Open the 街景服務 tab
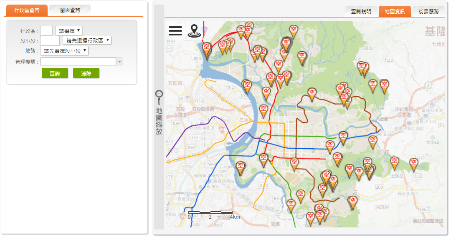The height and width of the screenshot is (237, 451). pos(428,12)
